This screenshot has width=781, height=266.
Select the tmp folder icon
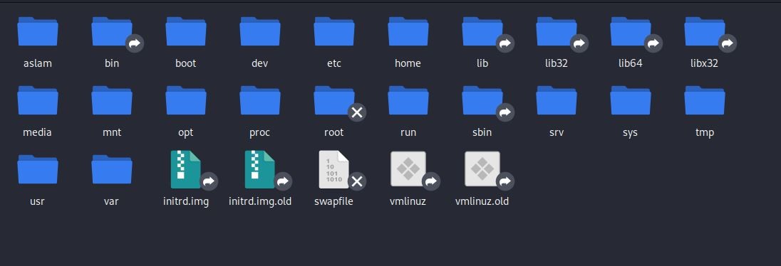pos(705,100)
